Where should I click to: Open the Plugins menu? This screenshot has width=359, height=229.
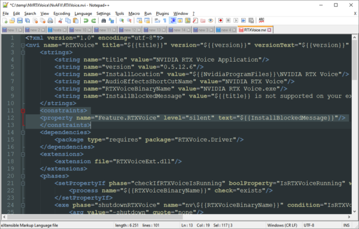point(162,14)
